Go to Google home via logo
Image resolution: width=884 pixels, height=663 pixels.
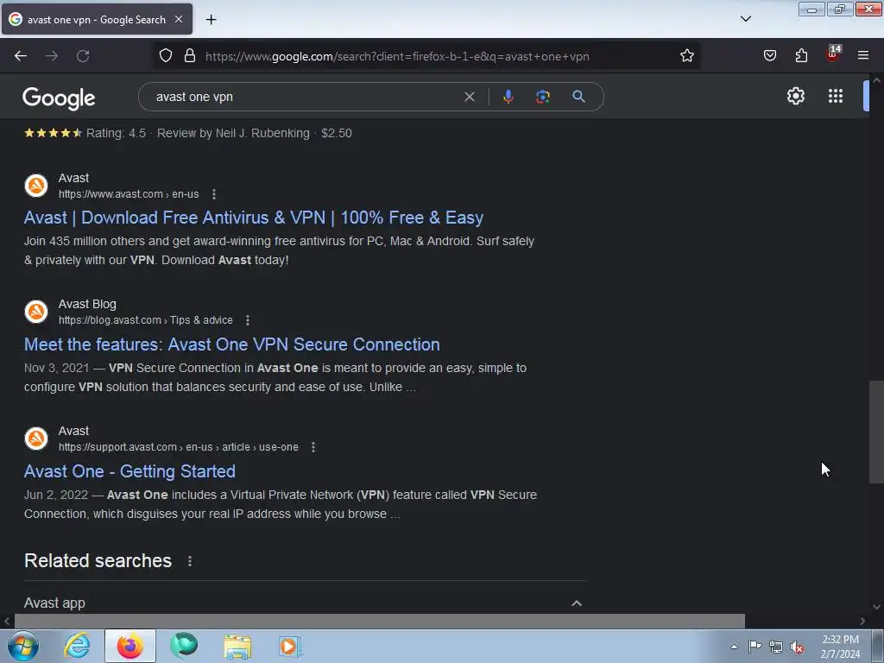click(59, 98)
